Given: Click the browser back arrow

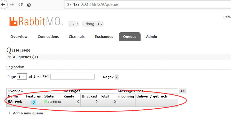Looking at the screenshot, I should pyautogui.click(x=3, y=4).
